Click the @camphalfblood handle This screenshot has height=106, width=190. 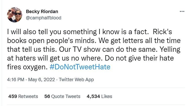tap(44, 18)
